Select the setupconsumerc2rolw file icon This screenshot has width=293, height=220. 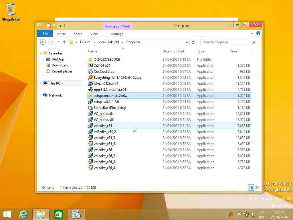tap(90, 96)
